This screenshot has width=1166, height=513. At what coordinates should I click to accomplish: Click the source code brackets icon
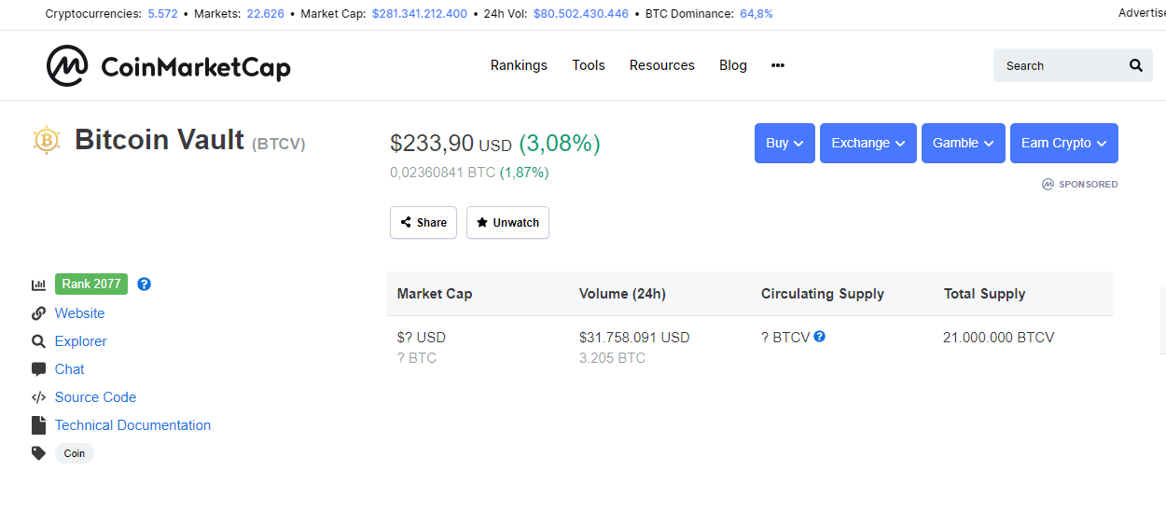click(38, 397)
